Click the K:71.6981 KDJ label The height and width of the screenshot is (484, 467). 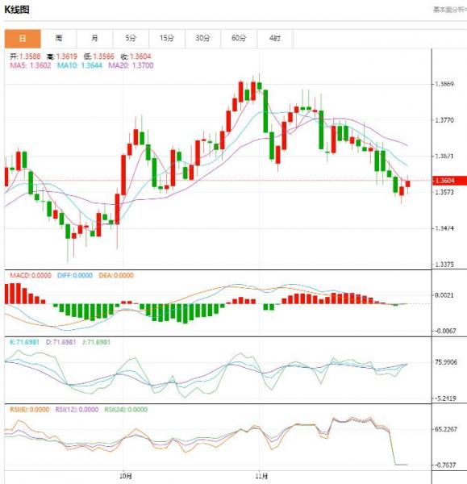(24, 342)
